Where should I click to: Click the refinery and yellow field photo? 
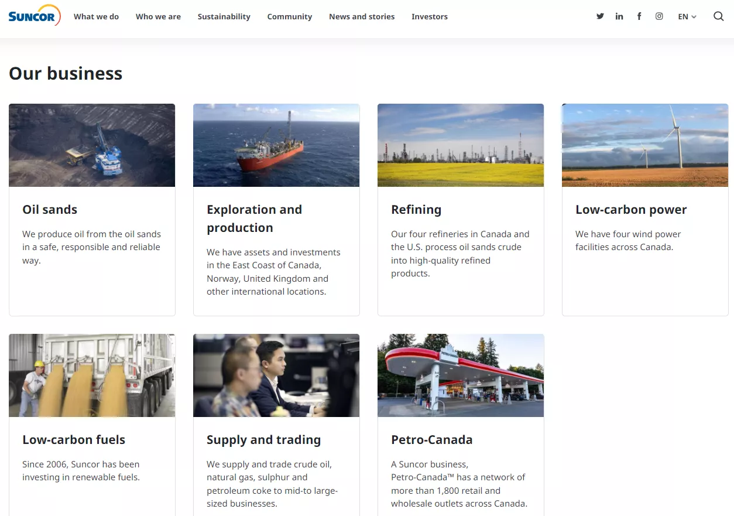click(x=461, y=145)
